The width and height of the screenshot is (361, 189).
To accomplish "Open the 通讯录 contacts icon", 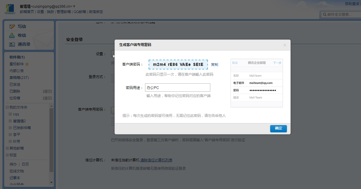I will pos(12,44).
